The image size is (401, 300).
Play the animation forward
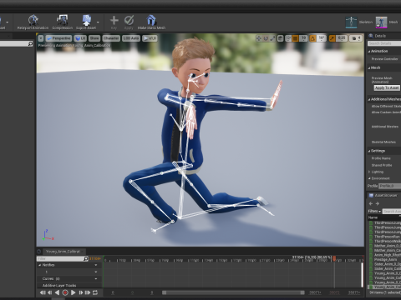73,292
